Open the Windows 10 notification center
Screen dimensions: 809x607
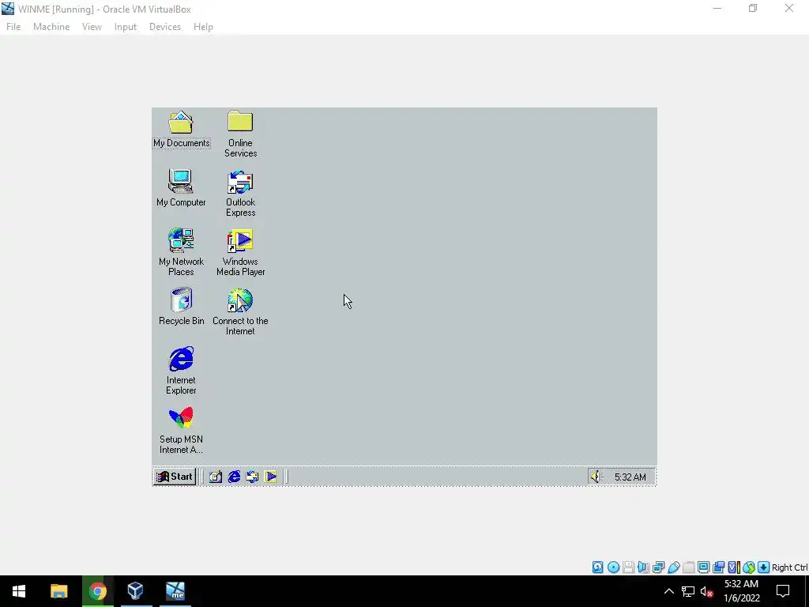pos(783,591)
